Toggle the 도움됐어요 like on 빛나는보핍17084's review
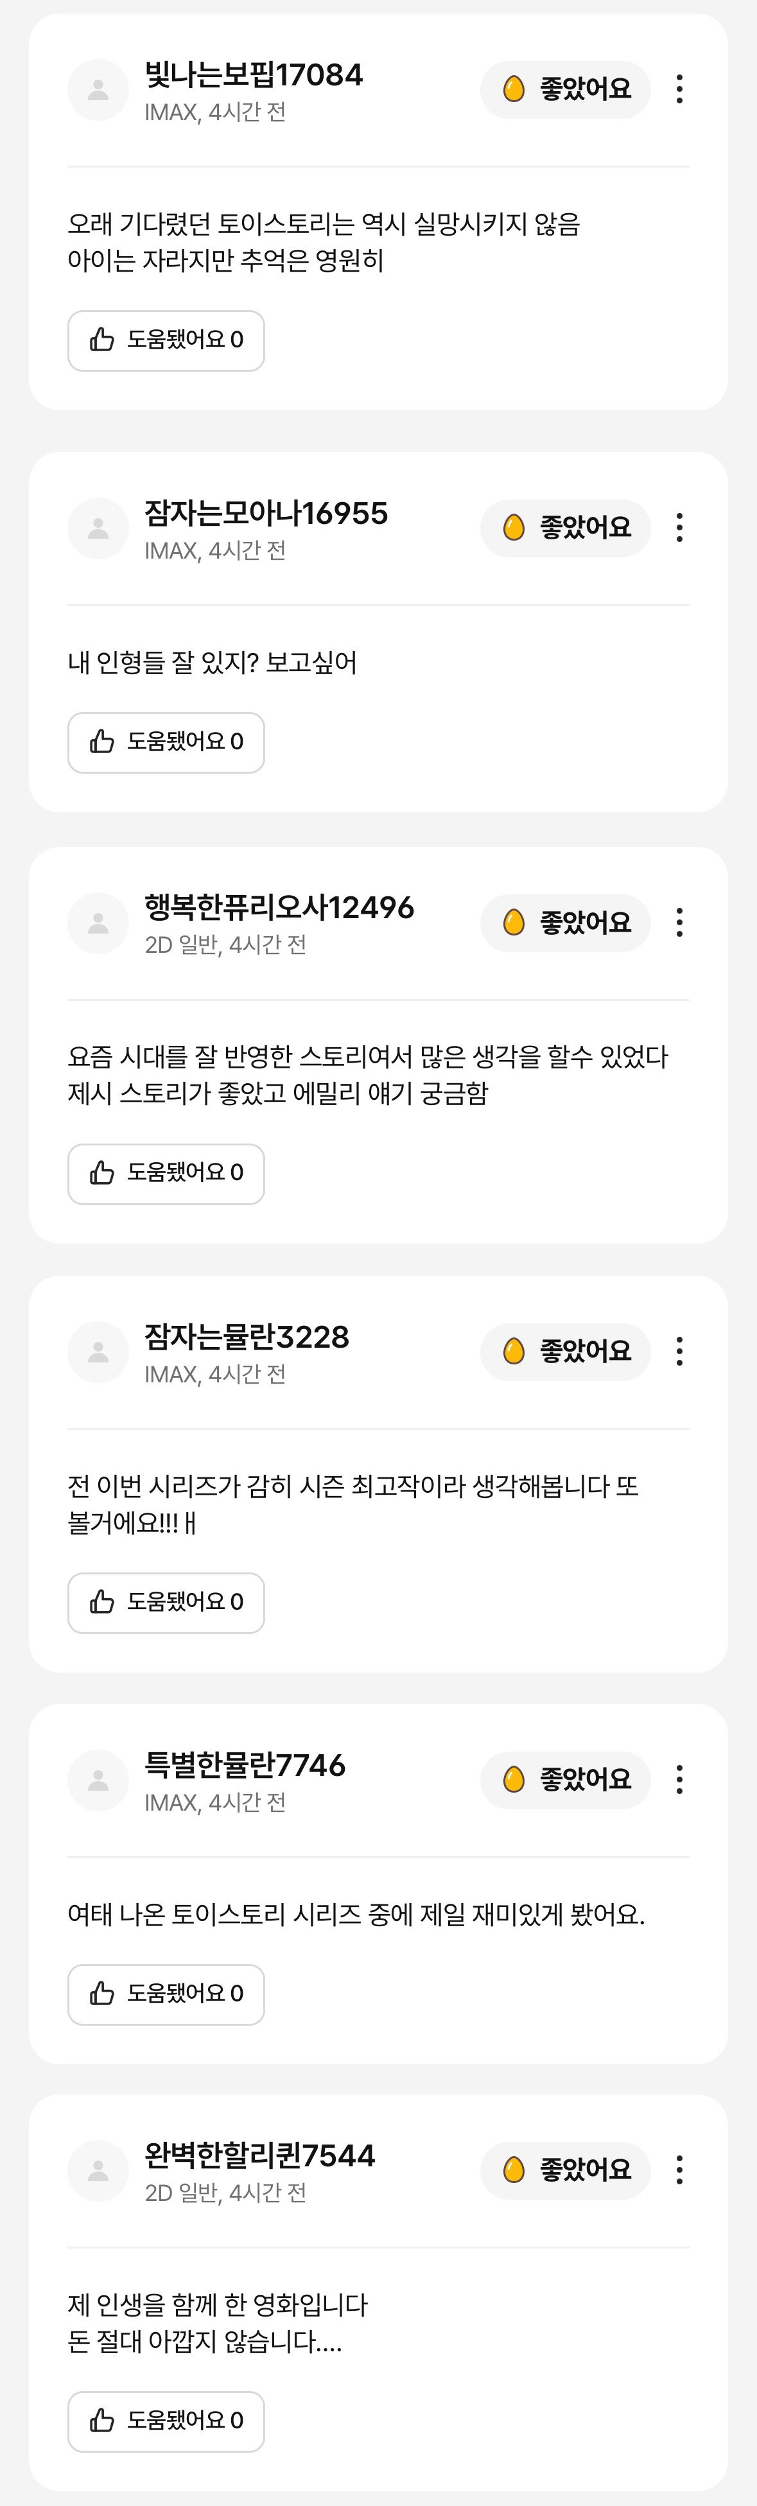The width and height of the screenshot is (757, 2506). click(x=166, y=340)
